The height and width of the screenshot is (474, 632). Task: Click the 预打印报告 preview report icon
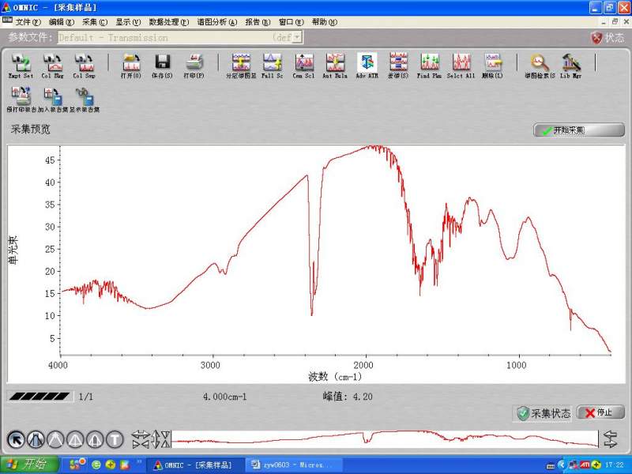[21, 100]
